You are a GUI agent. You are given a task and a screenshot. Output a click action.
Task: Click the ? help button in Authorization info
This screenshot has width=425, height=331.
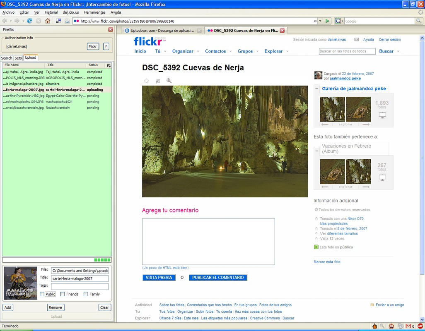[106, 47]
